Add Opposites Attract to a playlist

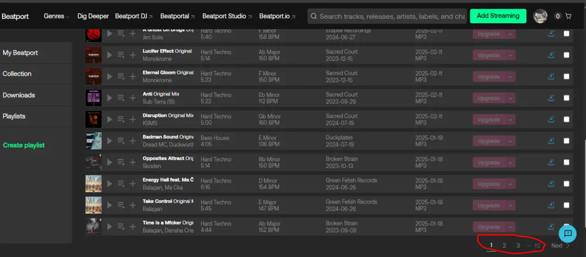point(133,162)
